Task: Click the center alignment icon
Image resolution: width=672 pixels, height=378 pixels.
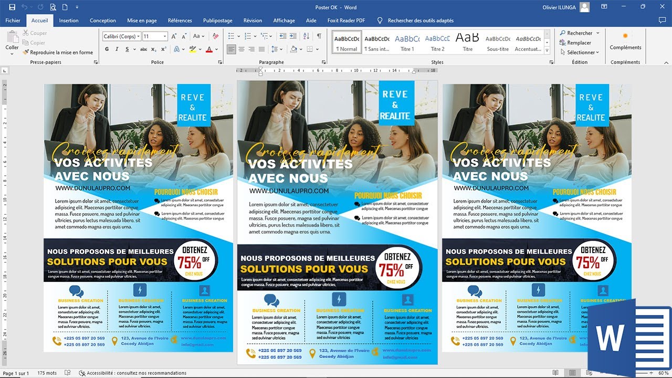Action: pyautogui.click(x=241, y=49)
